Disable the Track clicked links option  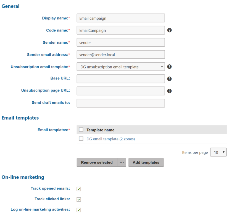tap(79, 199)
